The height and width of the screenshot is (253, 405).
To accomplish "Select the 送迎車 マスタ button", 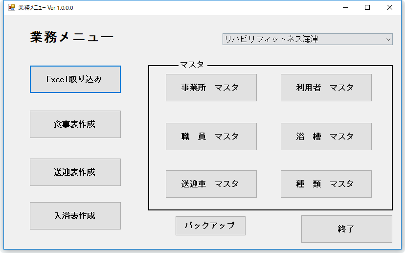I will [211, 184].
